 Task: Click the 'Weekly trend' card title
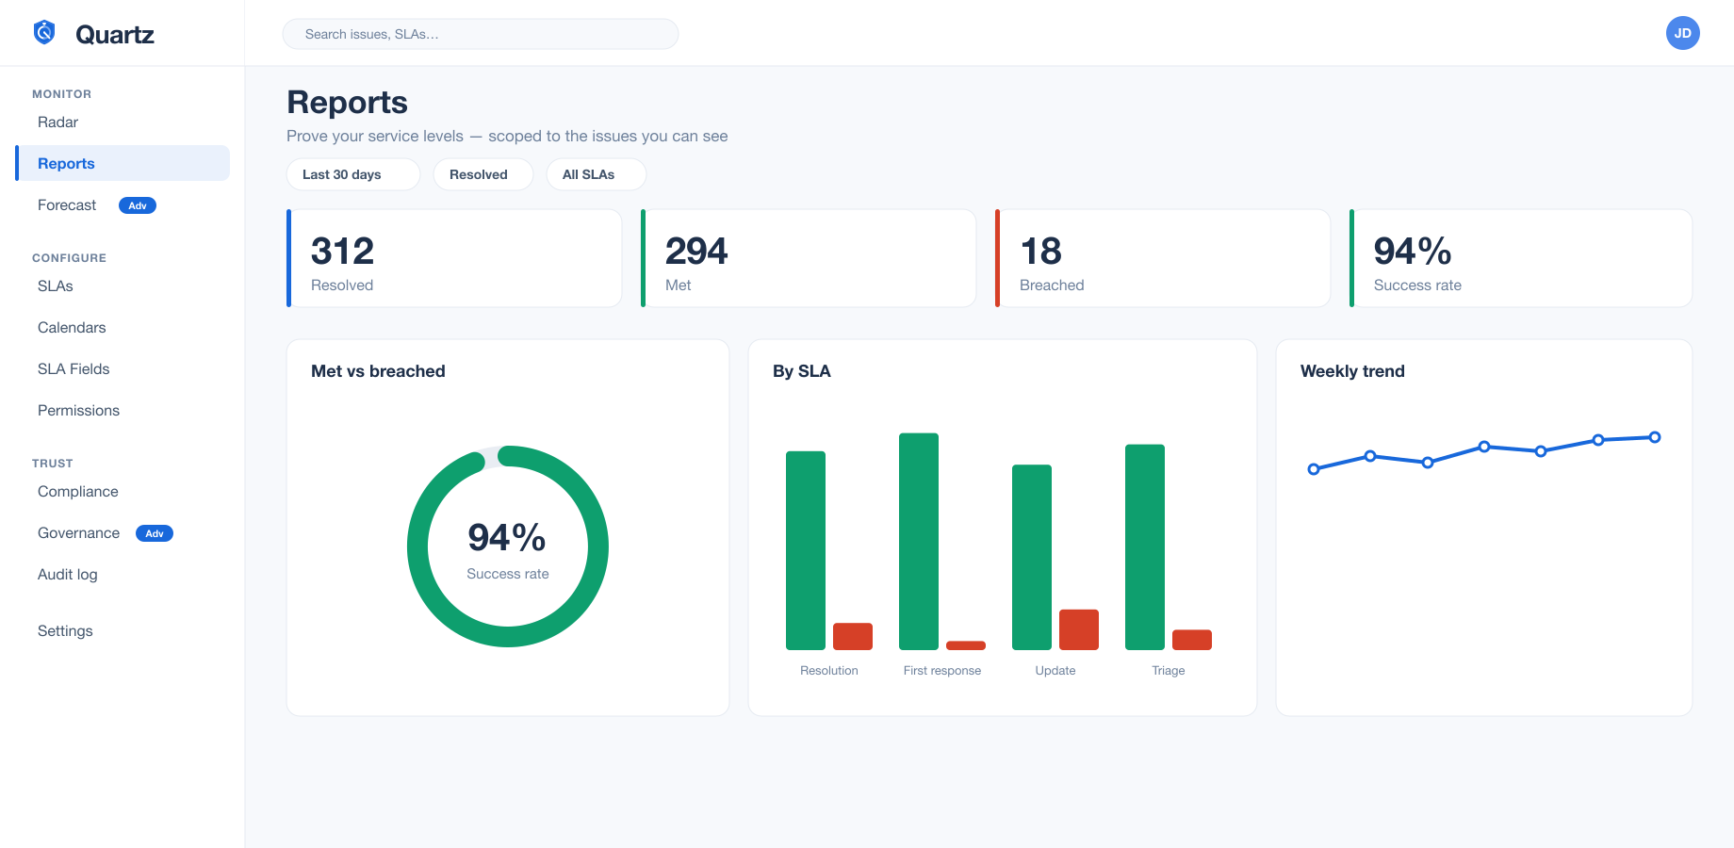(x=1352, y=371)
